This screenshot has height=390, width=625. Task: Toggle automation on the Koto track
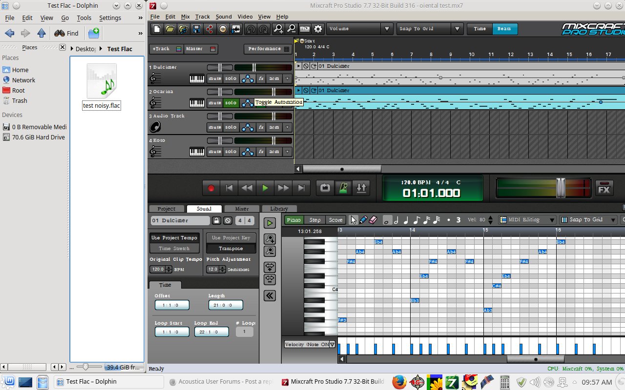248,152
